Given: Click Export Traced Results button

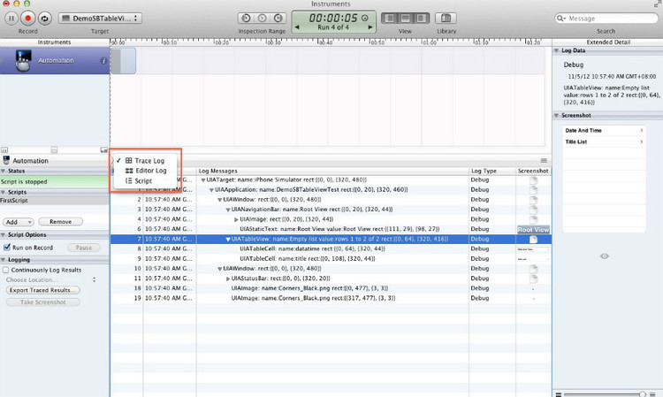Looking at the screenshot, I should (42, 290).
